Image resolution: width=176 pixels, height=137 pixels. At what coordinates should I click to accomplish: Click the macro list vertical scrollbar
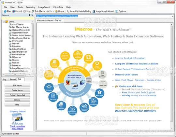[32, 36]
